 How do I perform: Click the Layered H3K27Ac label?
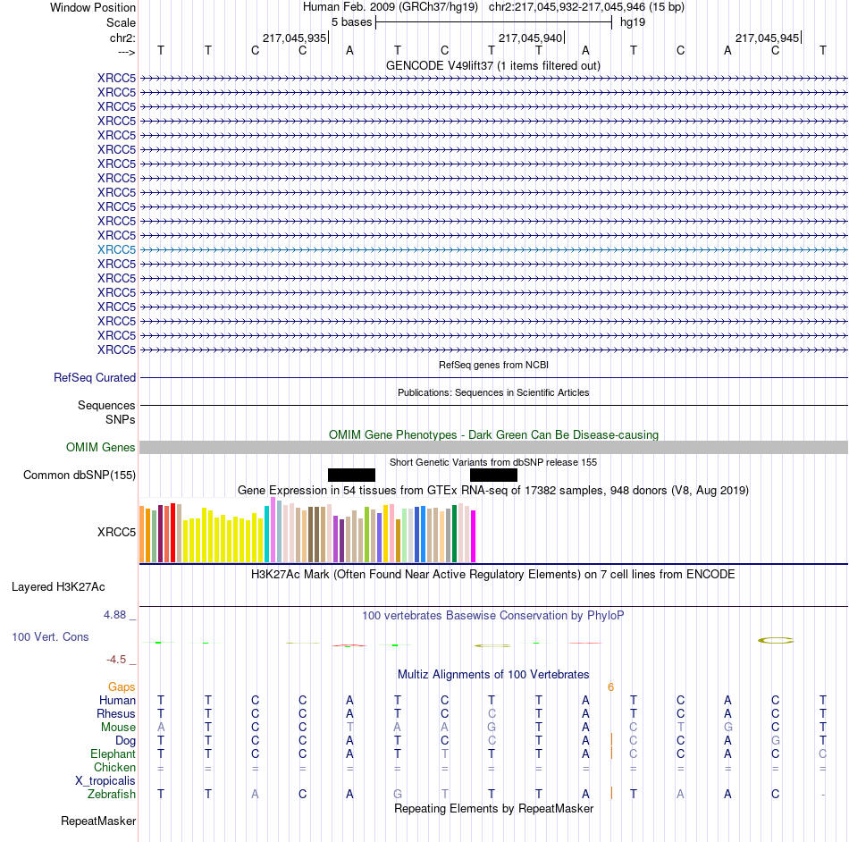(x=58, y=587)
